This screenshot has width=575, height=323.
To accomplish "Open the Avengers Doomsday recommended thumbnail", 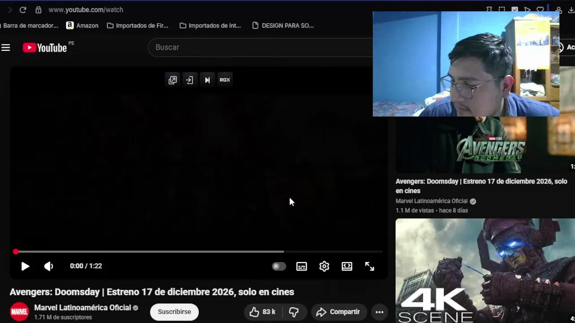I will (x=485, y=144).
